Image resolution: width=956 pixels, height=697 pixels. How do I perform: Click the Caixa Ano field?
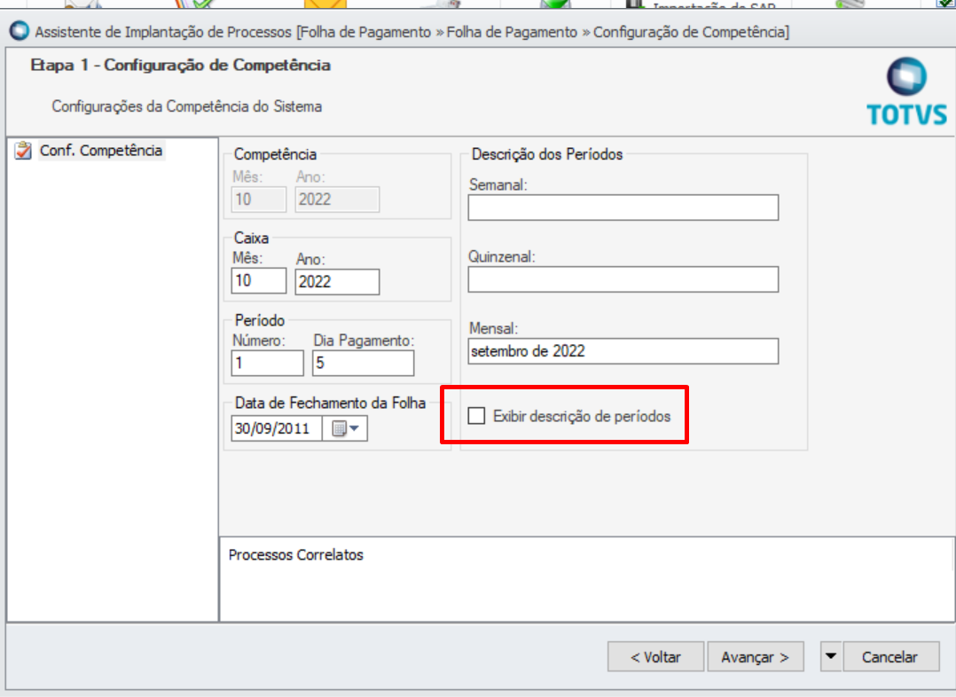coord(337,282)
